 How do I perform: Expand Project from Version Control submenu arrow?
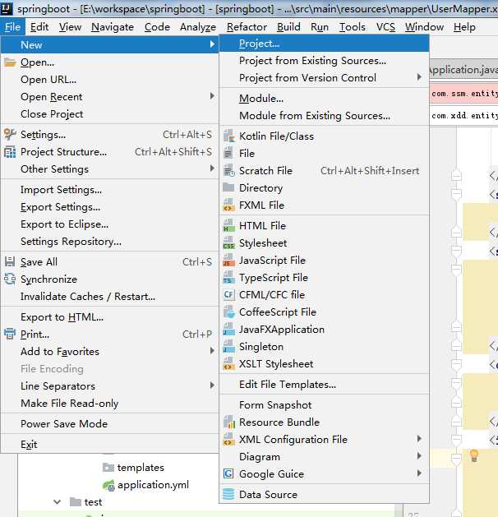[419, 77]
